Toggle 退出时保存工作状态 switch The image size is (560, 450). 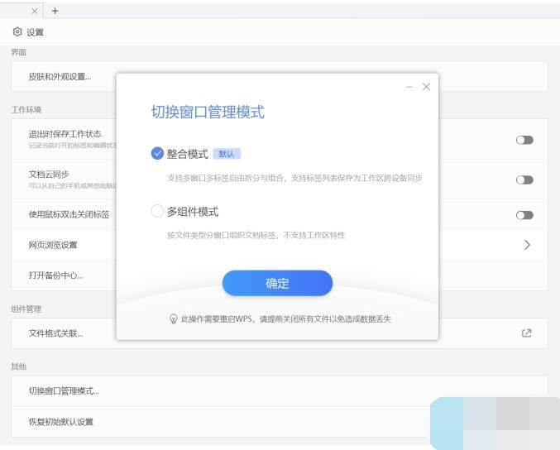click(524, 140)
